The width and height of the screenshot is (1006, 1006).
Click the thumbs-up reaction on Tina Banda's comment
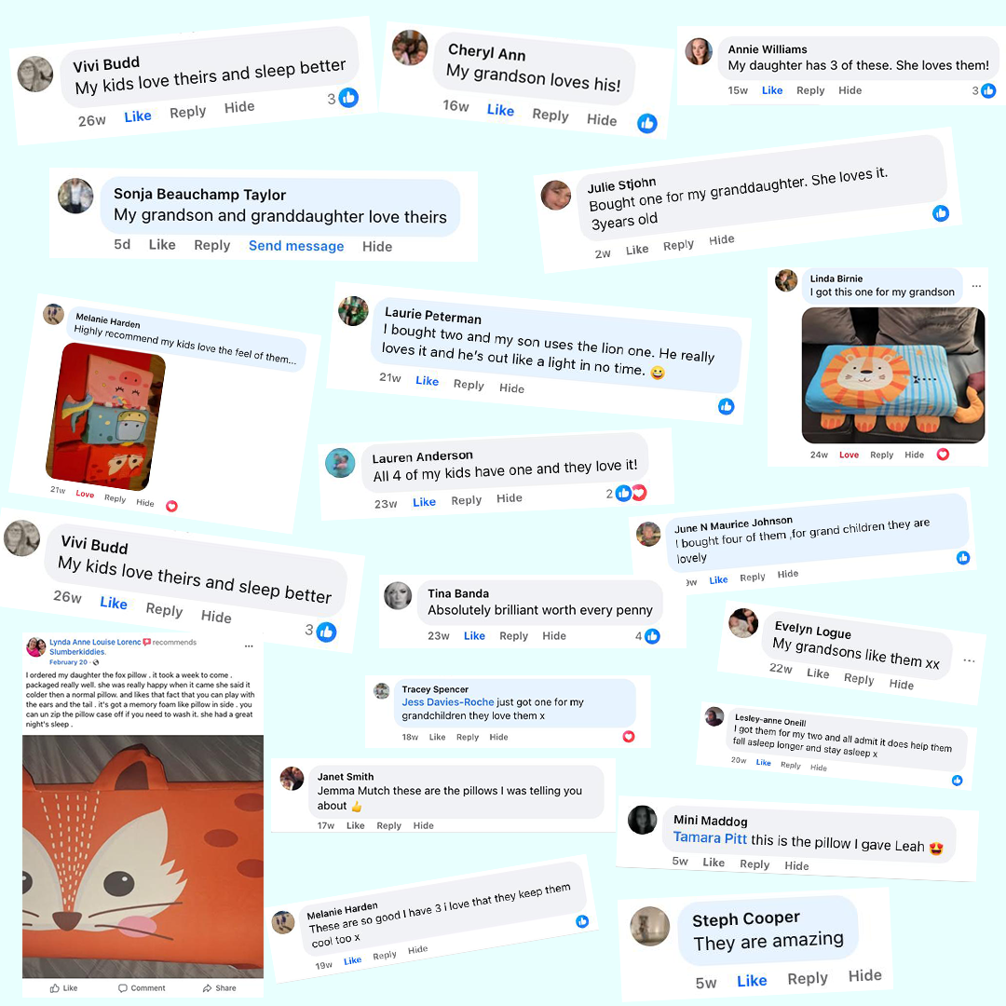point(652,636)
